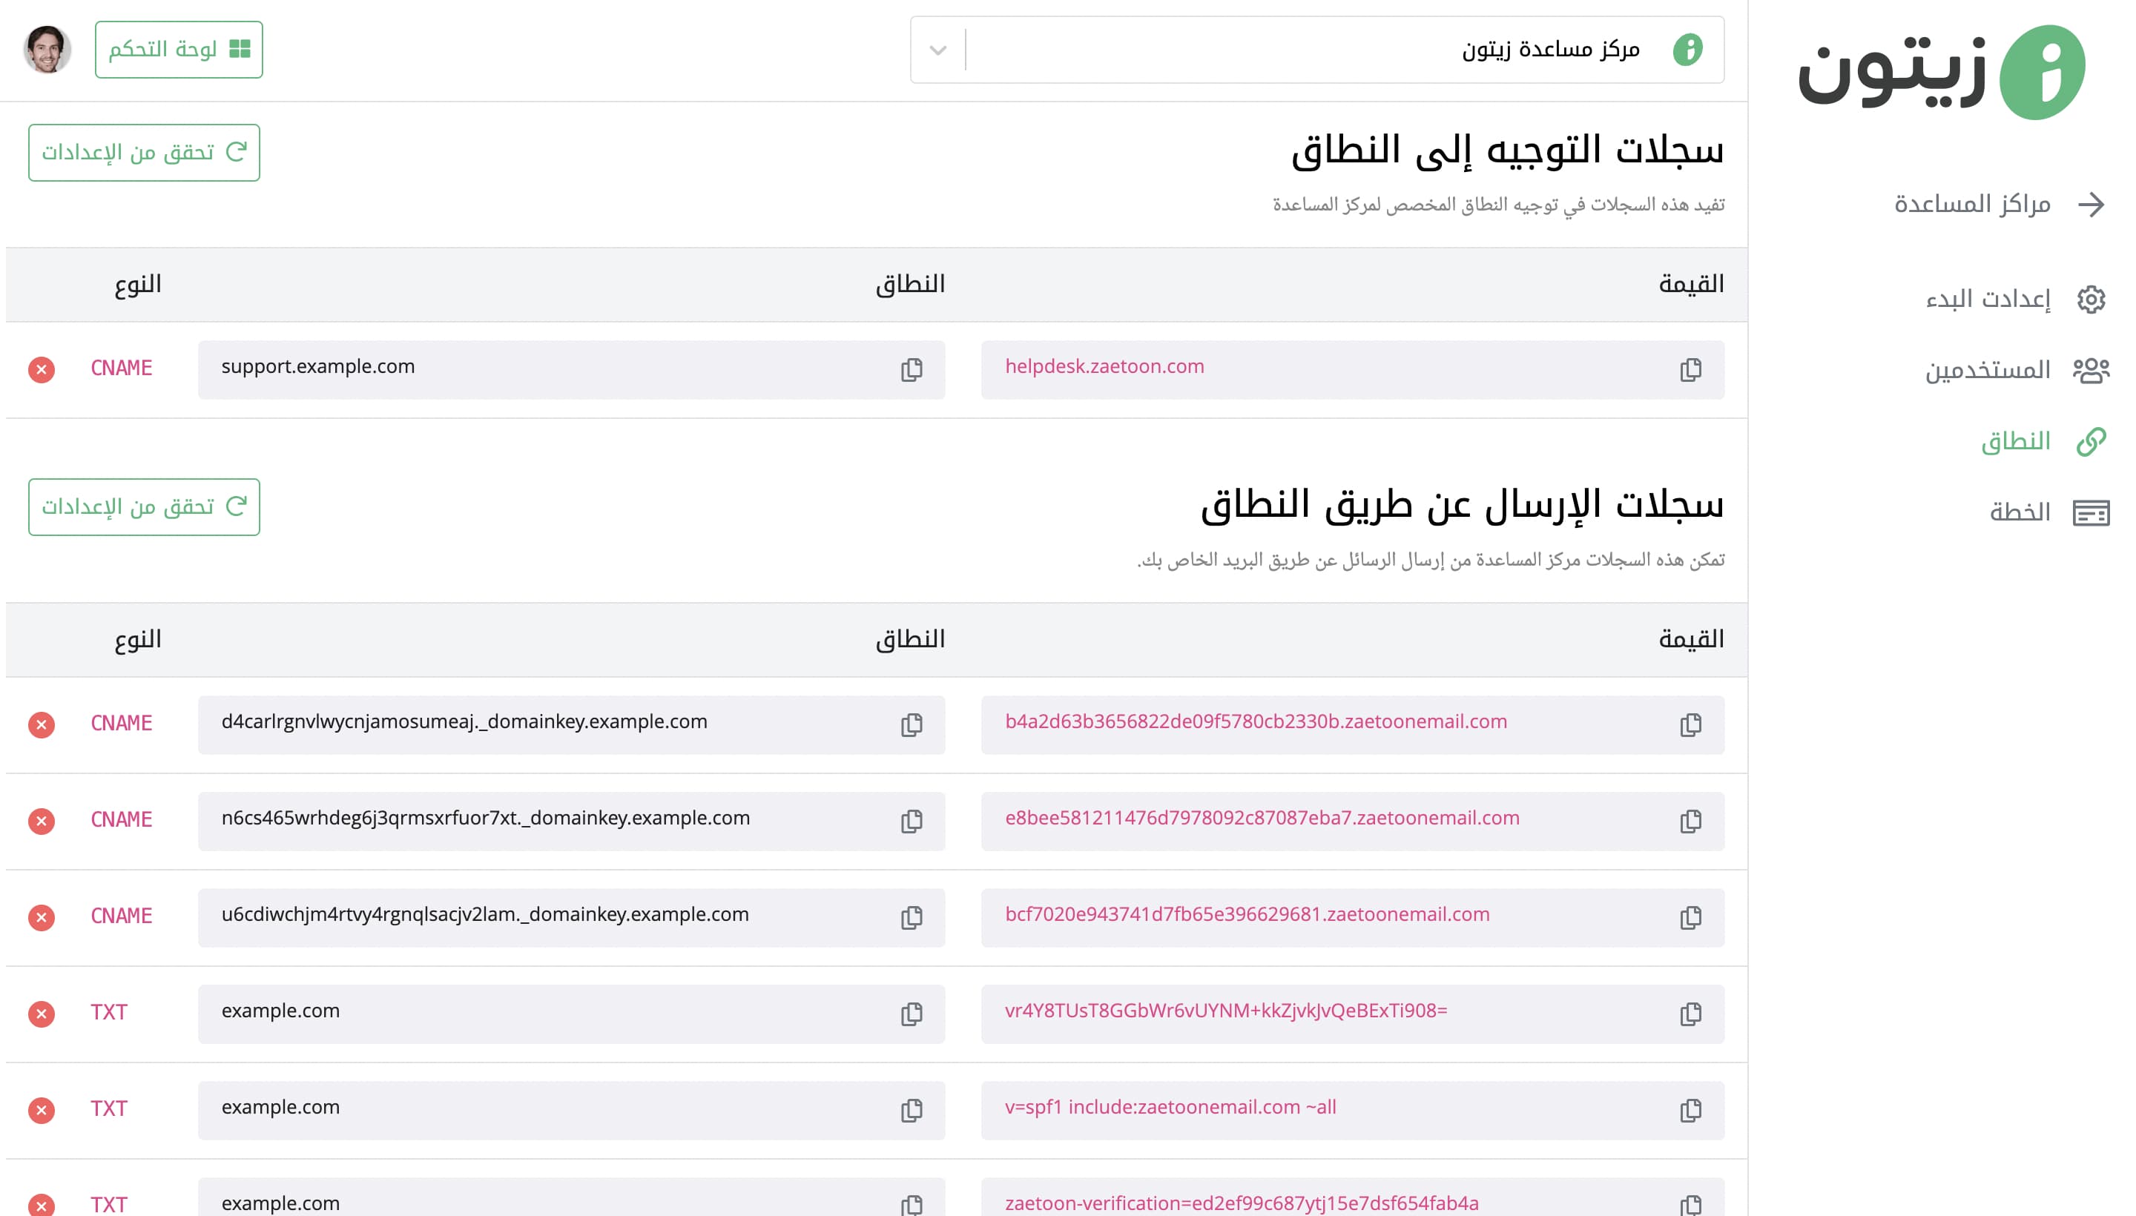Copy the bcf7020e943741d7fb65e396629681 value
The width and height of the screenshot is (2136, 1216).
point(1690,917)
